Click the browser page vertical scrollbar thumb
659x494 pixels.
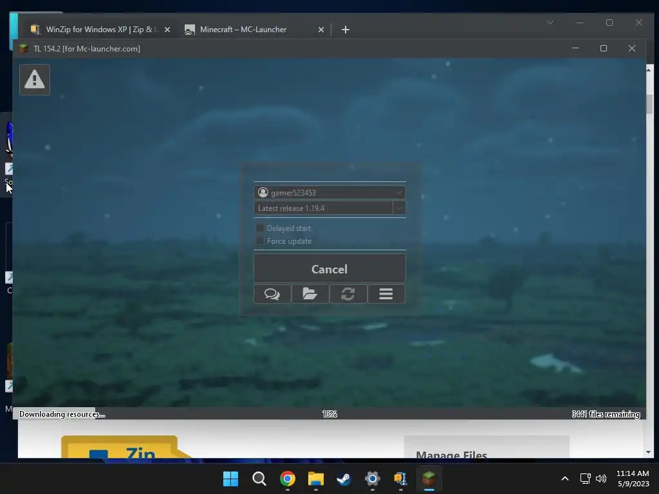[649, 104]
